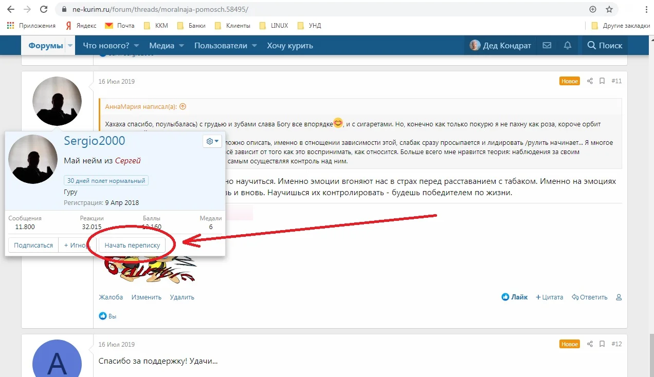654x377 pixels.
Task: Open Другие закладки folder
Action: tap(621, 26)
